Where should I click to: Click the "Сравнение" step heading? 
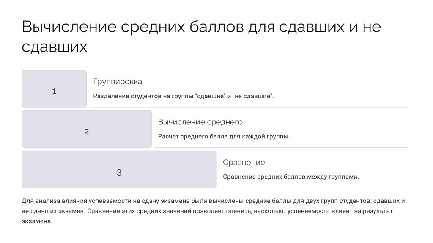pyautogui.click(x=244, y=163)
